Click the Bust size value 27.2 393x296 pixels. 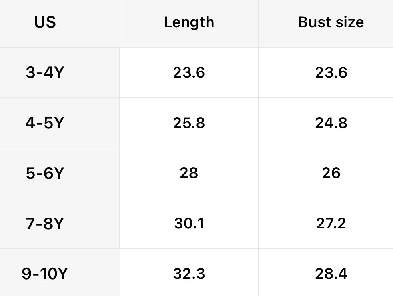click(331, 223)
